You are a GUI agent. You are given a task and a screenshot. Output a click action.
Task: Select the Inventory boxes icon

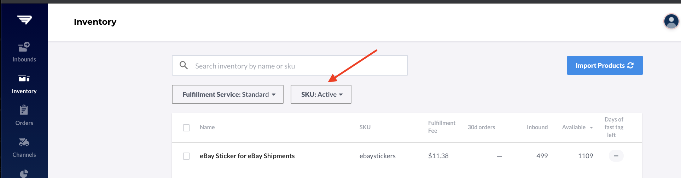click(24, 78)
